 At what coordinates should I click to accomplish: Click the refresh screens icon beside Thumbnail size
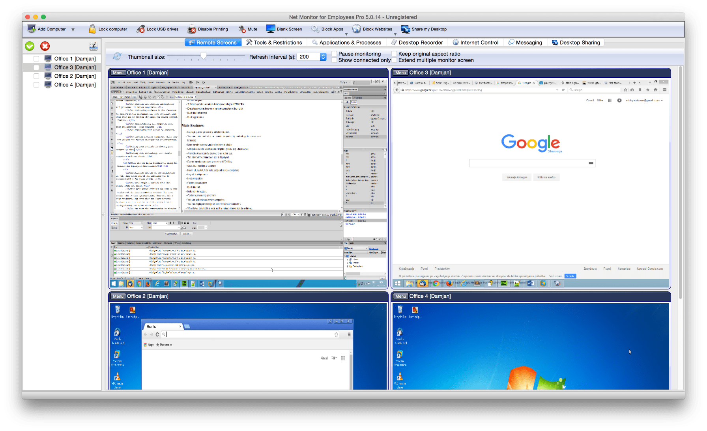click(117, 57)
